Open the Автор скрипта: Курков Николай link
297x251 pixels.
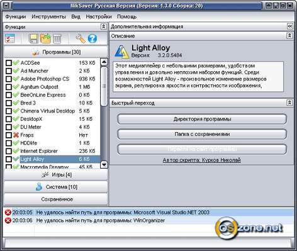[201, 160]
